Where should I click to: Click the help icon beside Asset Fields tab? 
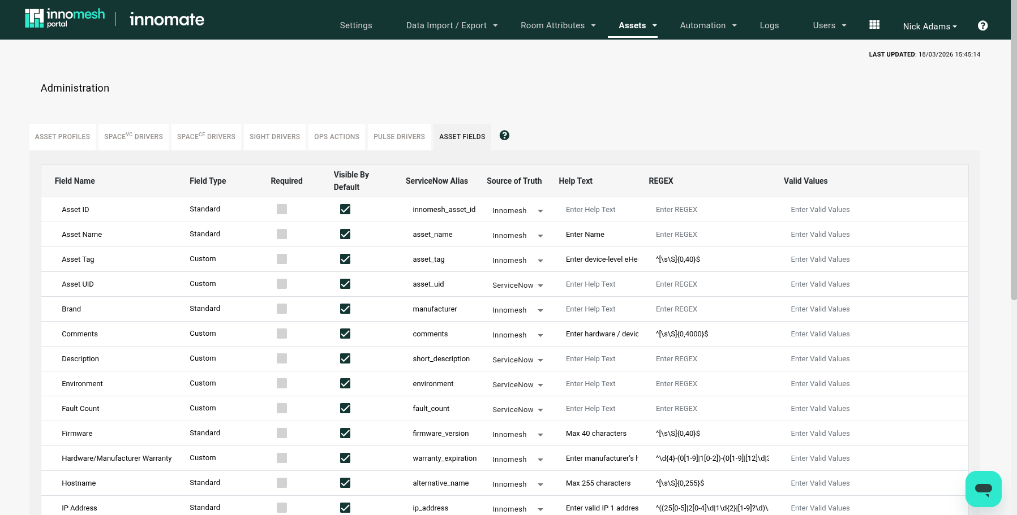pyautogui.click(x=504, y=136)
